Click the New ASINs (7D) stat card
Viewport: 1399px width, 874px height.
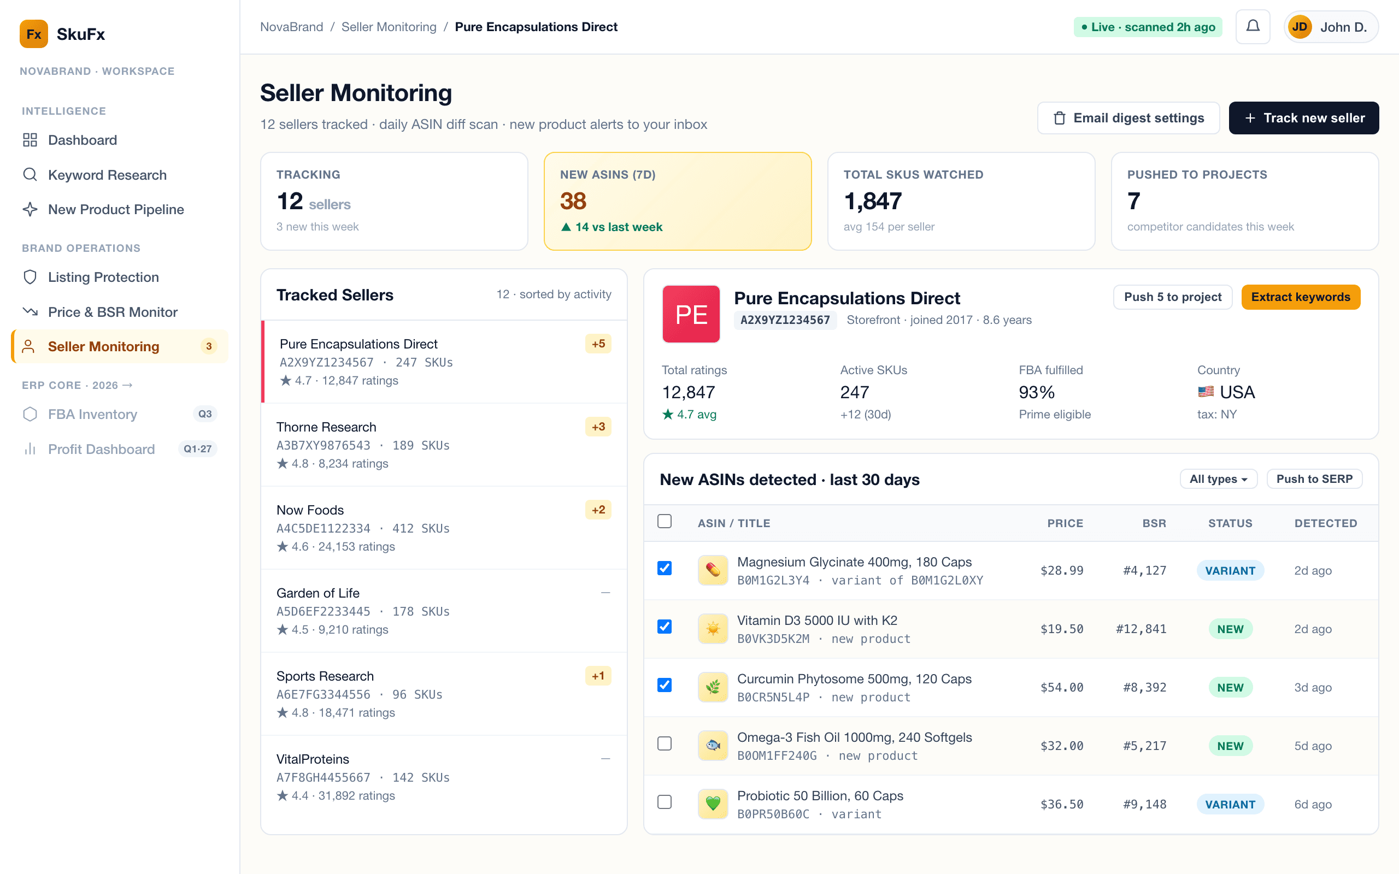(x=678, y=201)
